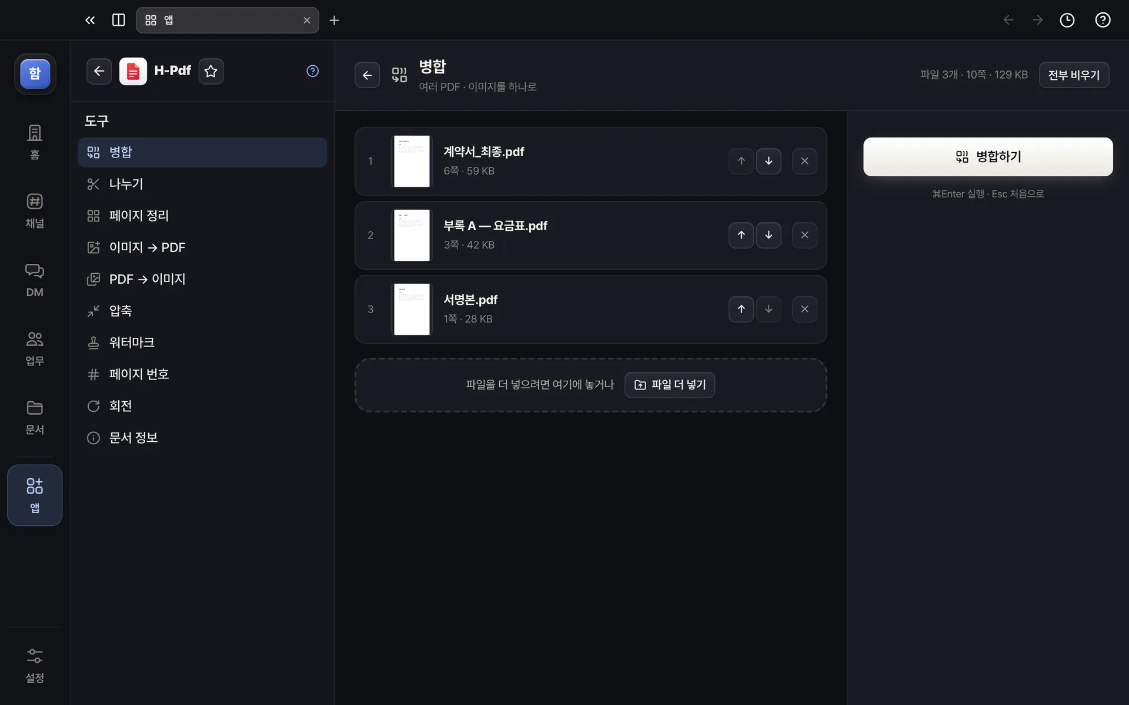The width and height of the screenshot is (1129, 705).
Task: Open thumbnail of 계약서_최종.pdf
Action: [x=412, y=161]
